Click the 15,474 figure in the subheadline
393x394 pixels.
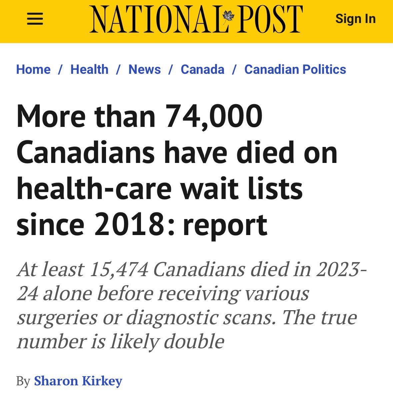(x=118, y=269)
